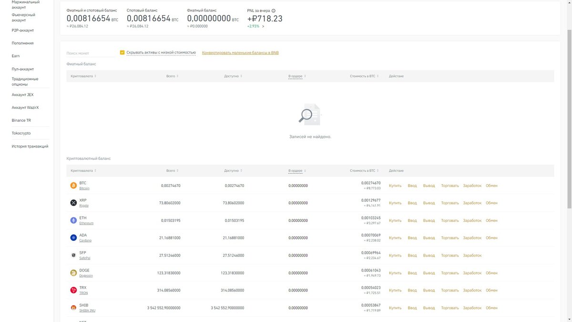Open the TRON name link
The width and height of the screenshot is (572, 322).
pyautogui.click(x=83, y=293)
